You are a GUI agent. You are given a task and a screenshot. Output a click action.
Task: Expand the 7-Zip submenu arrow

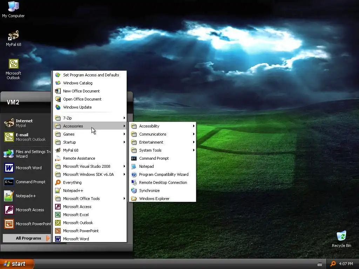point(124,118)
